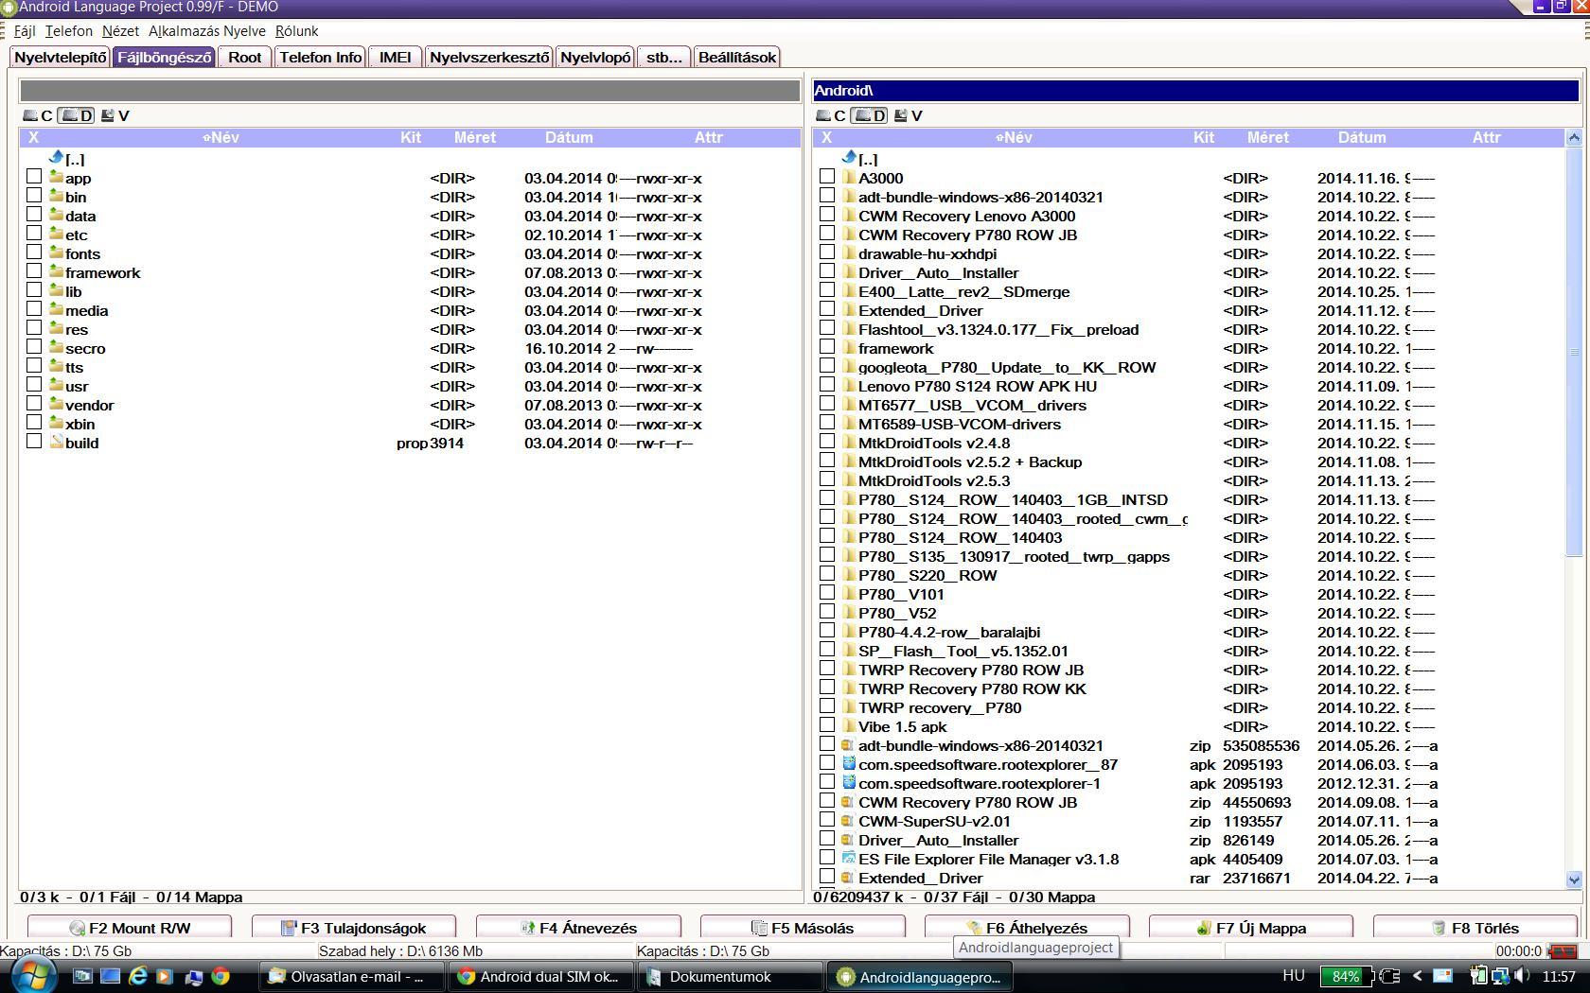Screen dimensions: 1590x993
Task: Click the drawable-hu-xxhdpi folder icon
Action: (849, 253)
